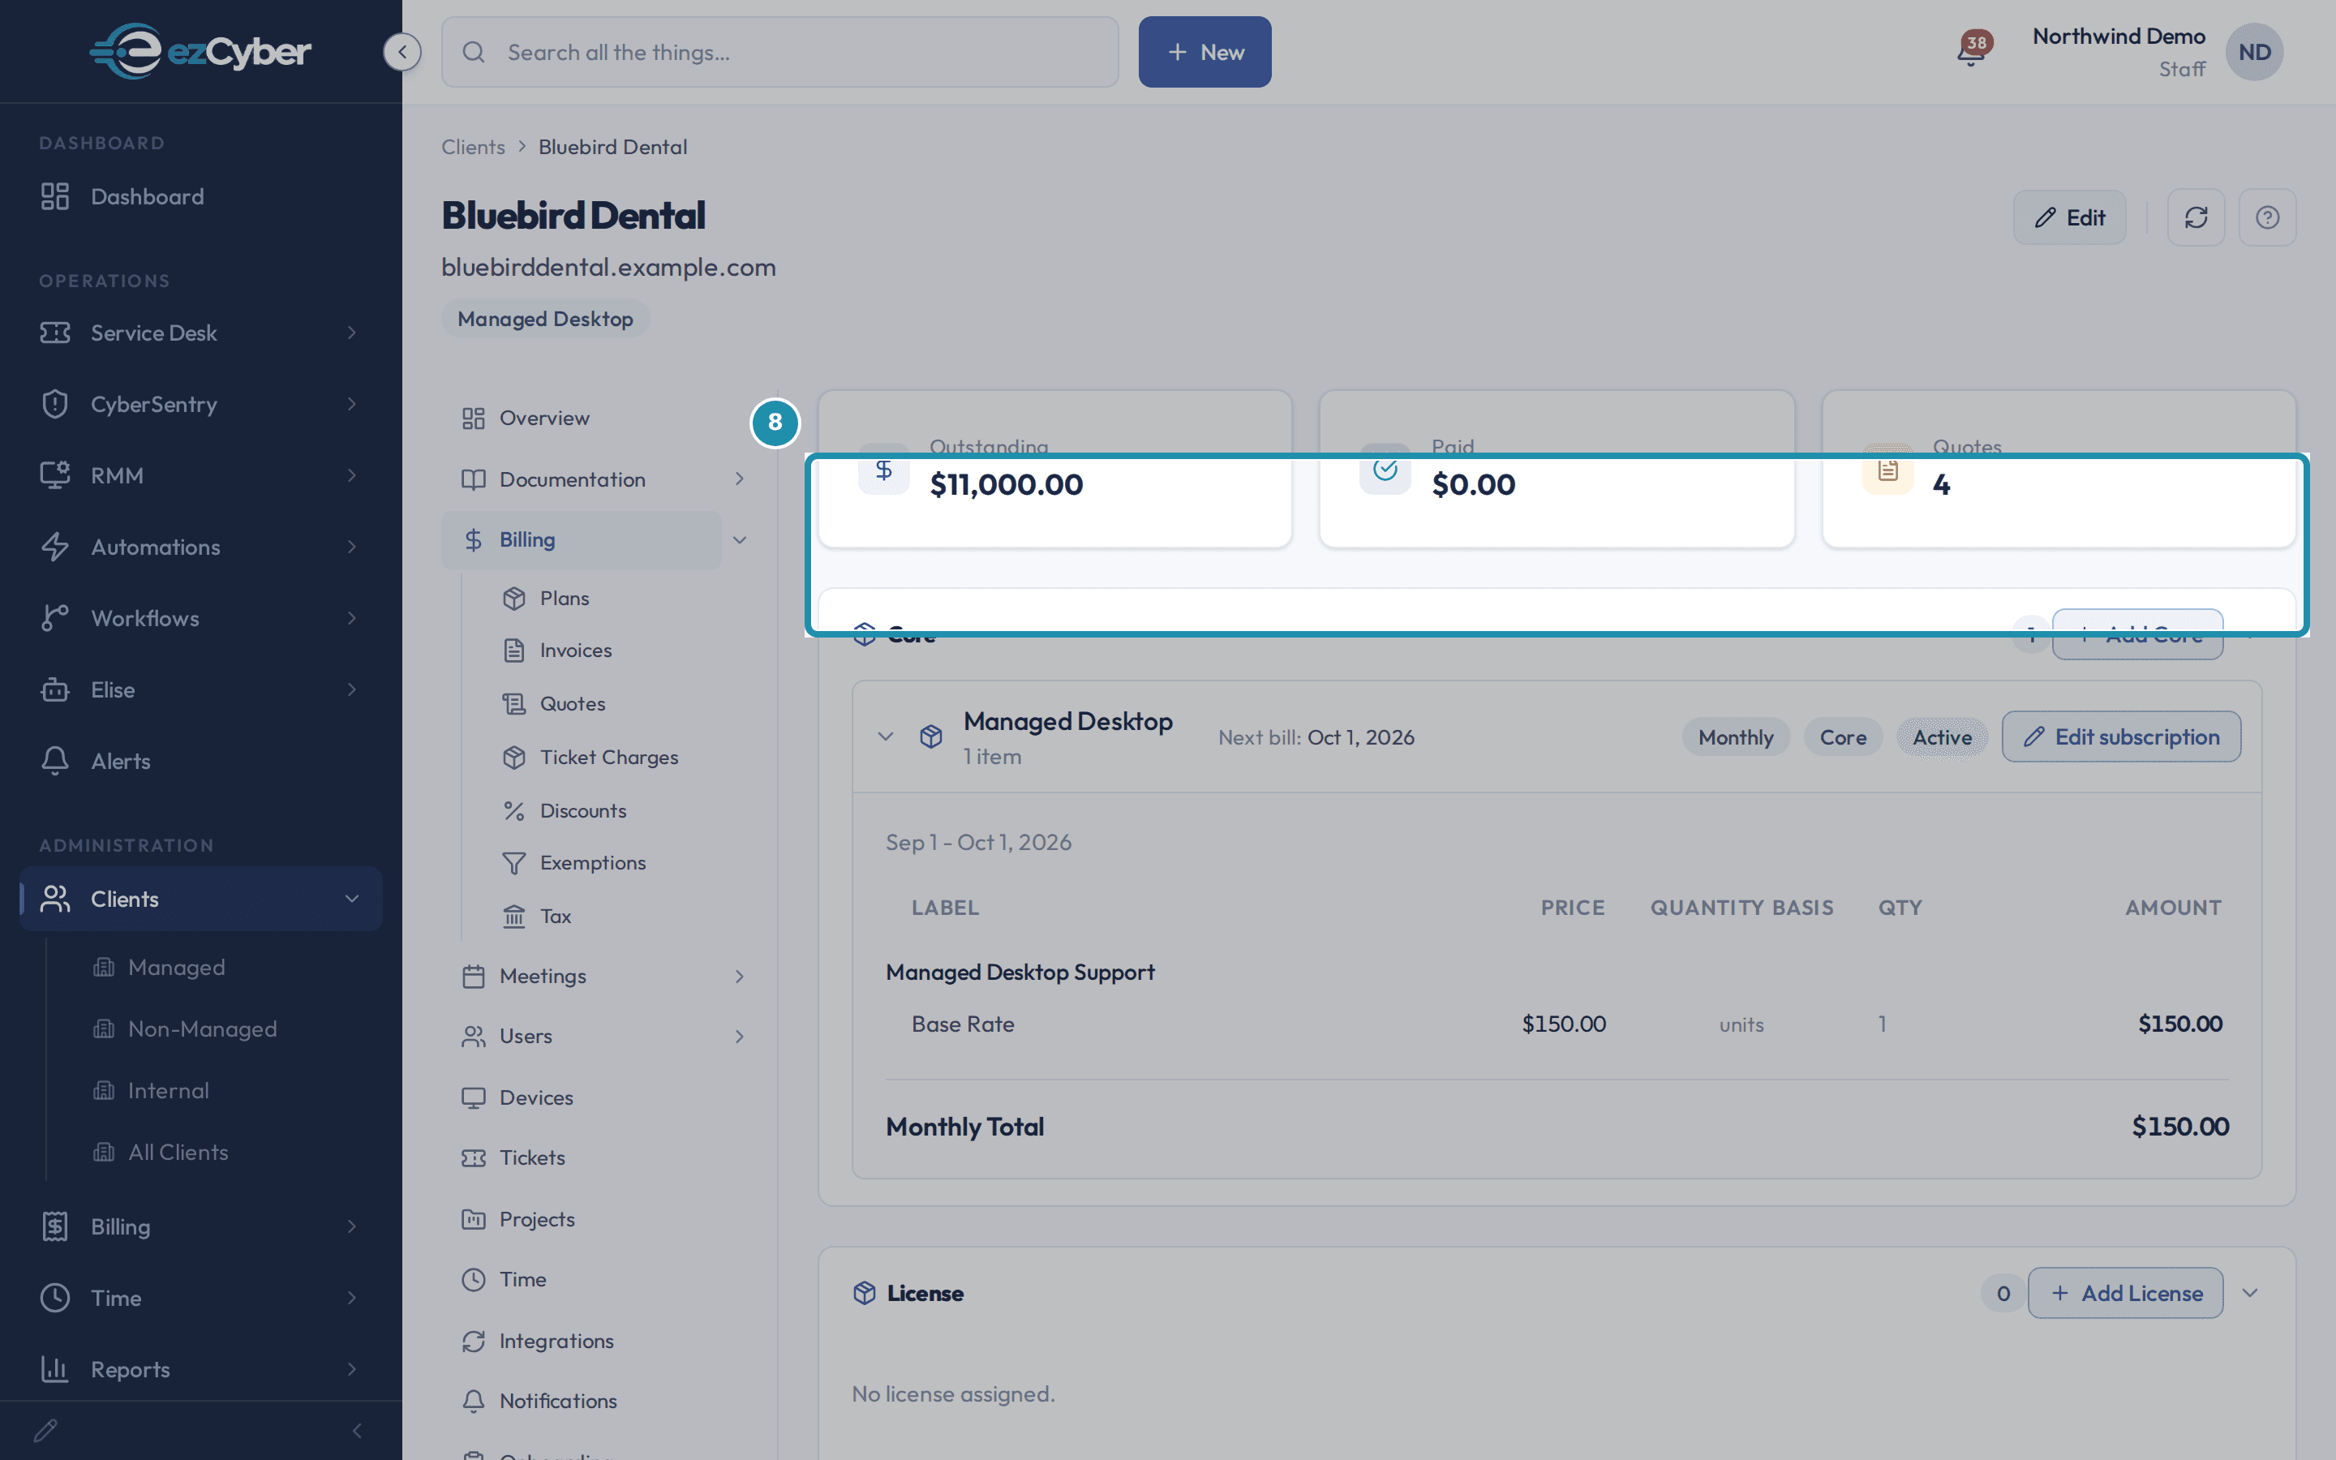Image resolution: width=2336 pixels, height=1460 pixels.
Task: Click the Edit subscription button
Action: tap(2122, 738)
